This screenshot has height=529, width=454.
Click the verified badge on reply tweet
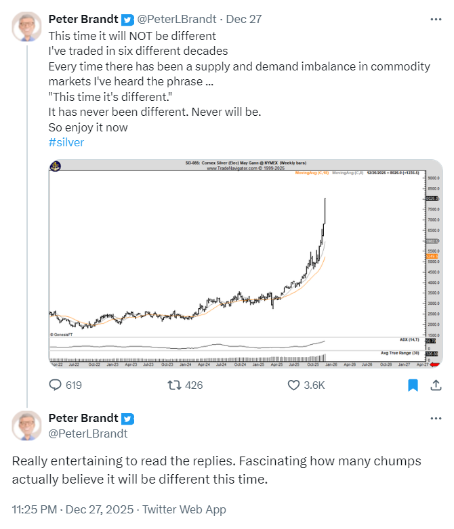[128, 419]
